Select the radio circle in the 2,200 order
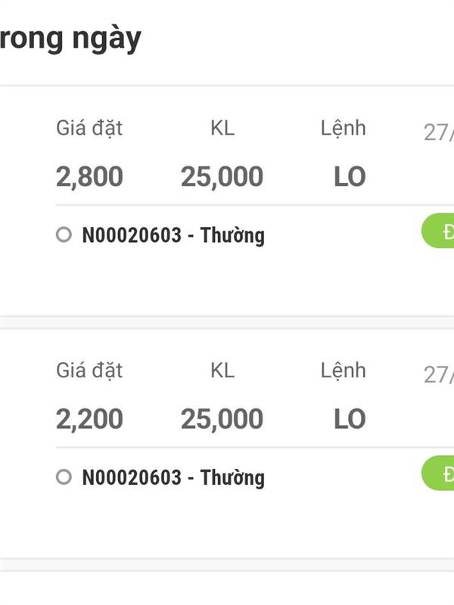This screenshot has width=454, height=605. click(64, 477)
